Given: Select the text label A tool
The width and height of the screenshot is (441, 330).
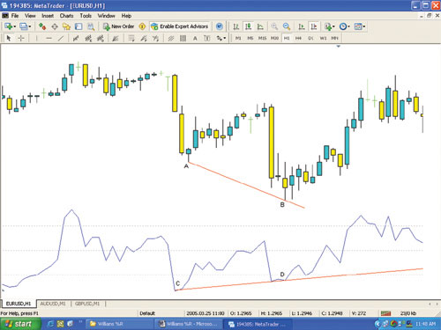Looking at the screenshot, I should coord(195,38).
